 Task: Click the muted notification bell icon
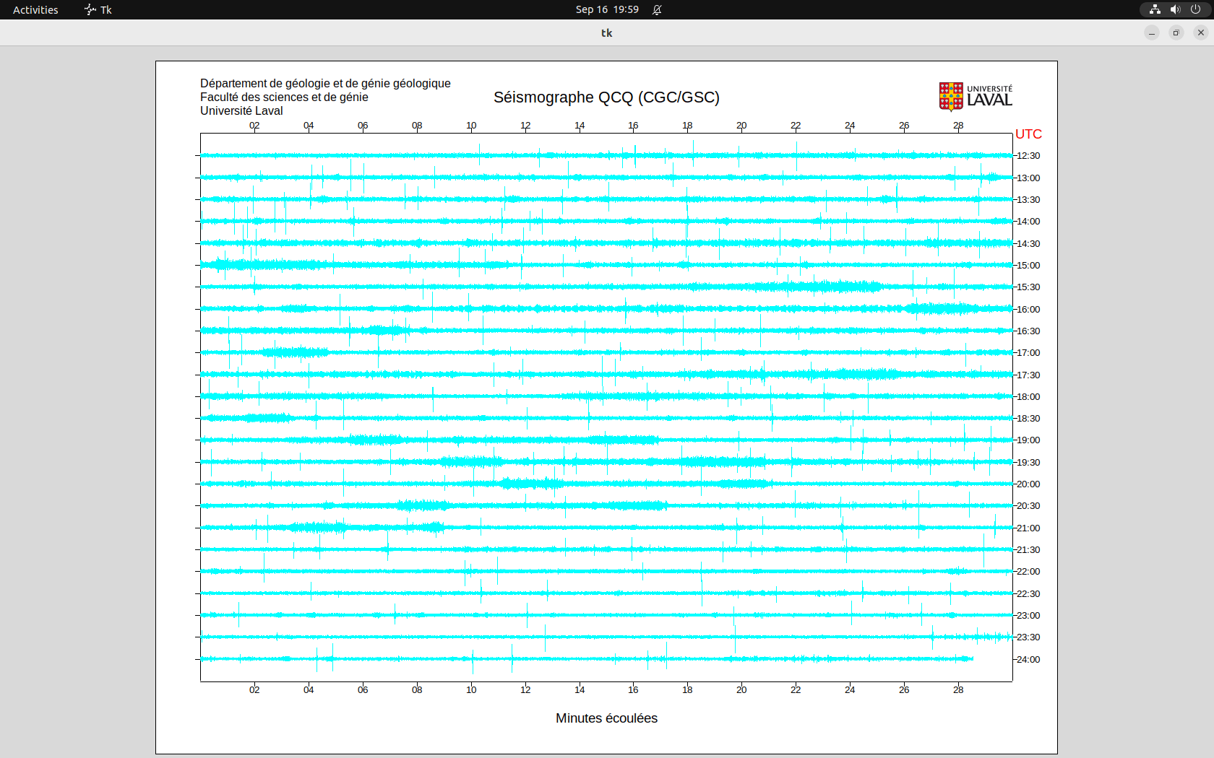click(x=657, y=9)
